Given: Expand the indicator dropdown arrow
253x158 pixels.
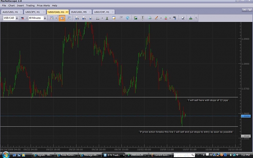Looking at the screenshot, I should coord(170,18).
